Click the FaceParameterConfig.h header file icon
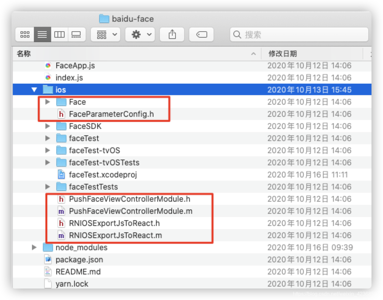The width and height of the screenshot is (383, 300). (61, 114)
